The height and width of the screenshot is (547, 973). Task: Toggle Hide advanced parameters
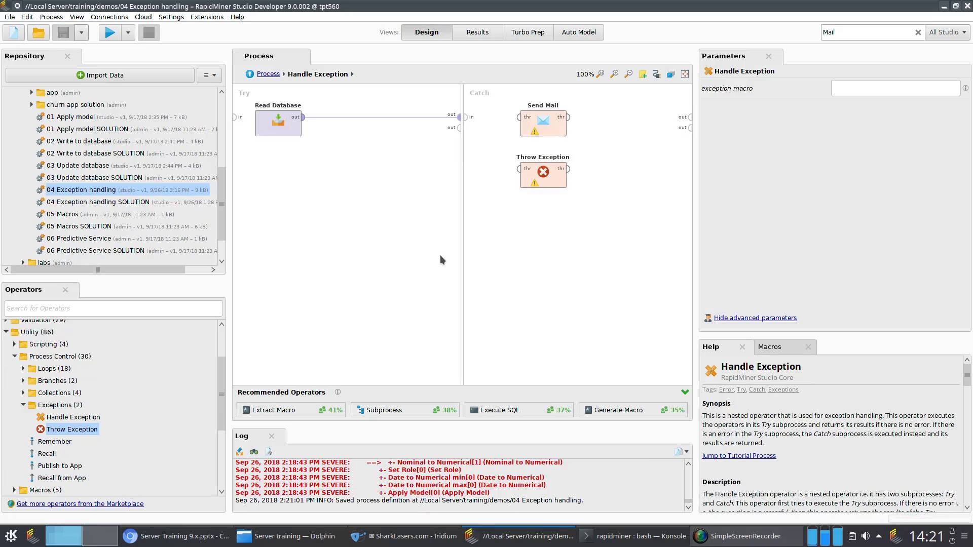[x=755, y=318]
